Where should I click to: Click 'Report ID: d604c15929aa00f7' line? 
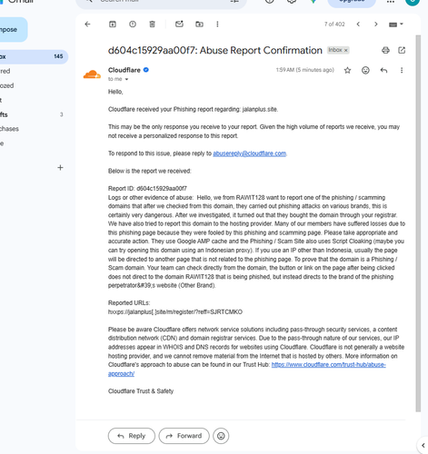[x=147, y=189]
